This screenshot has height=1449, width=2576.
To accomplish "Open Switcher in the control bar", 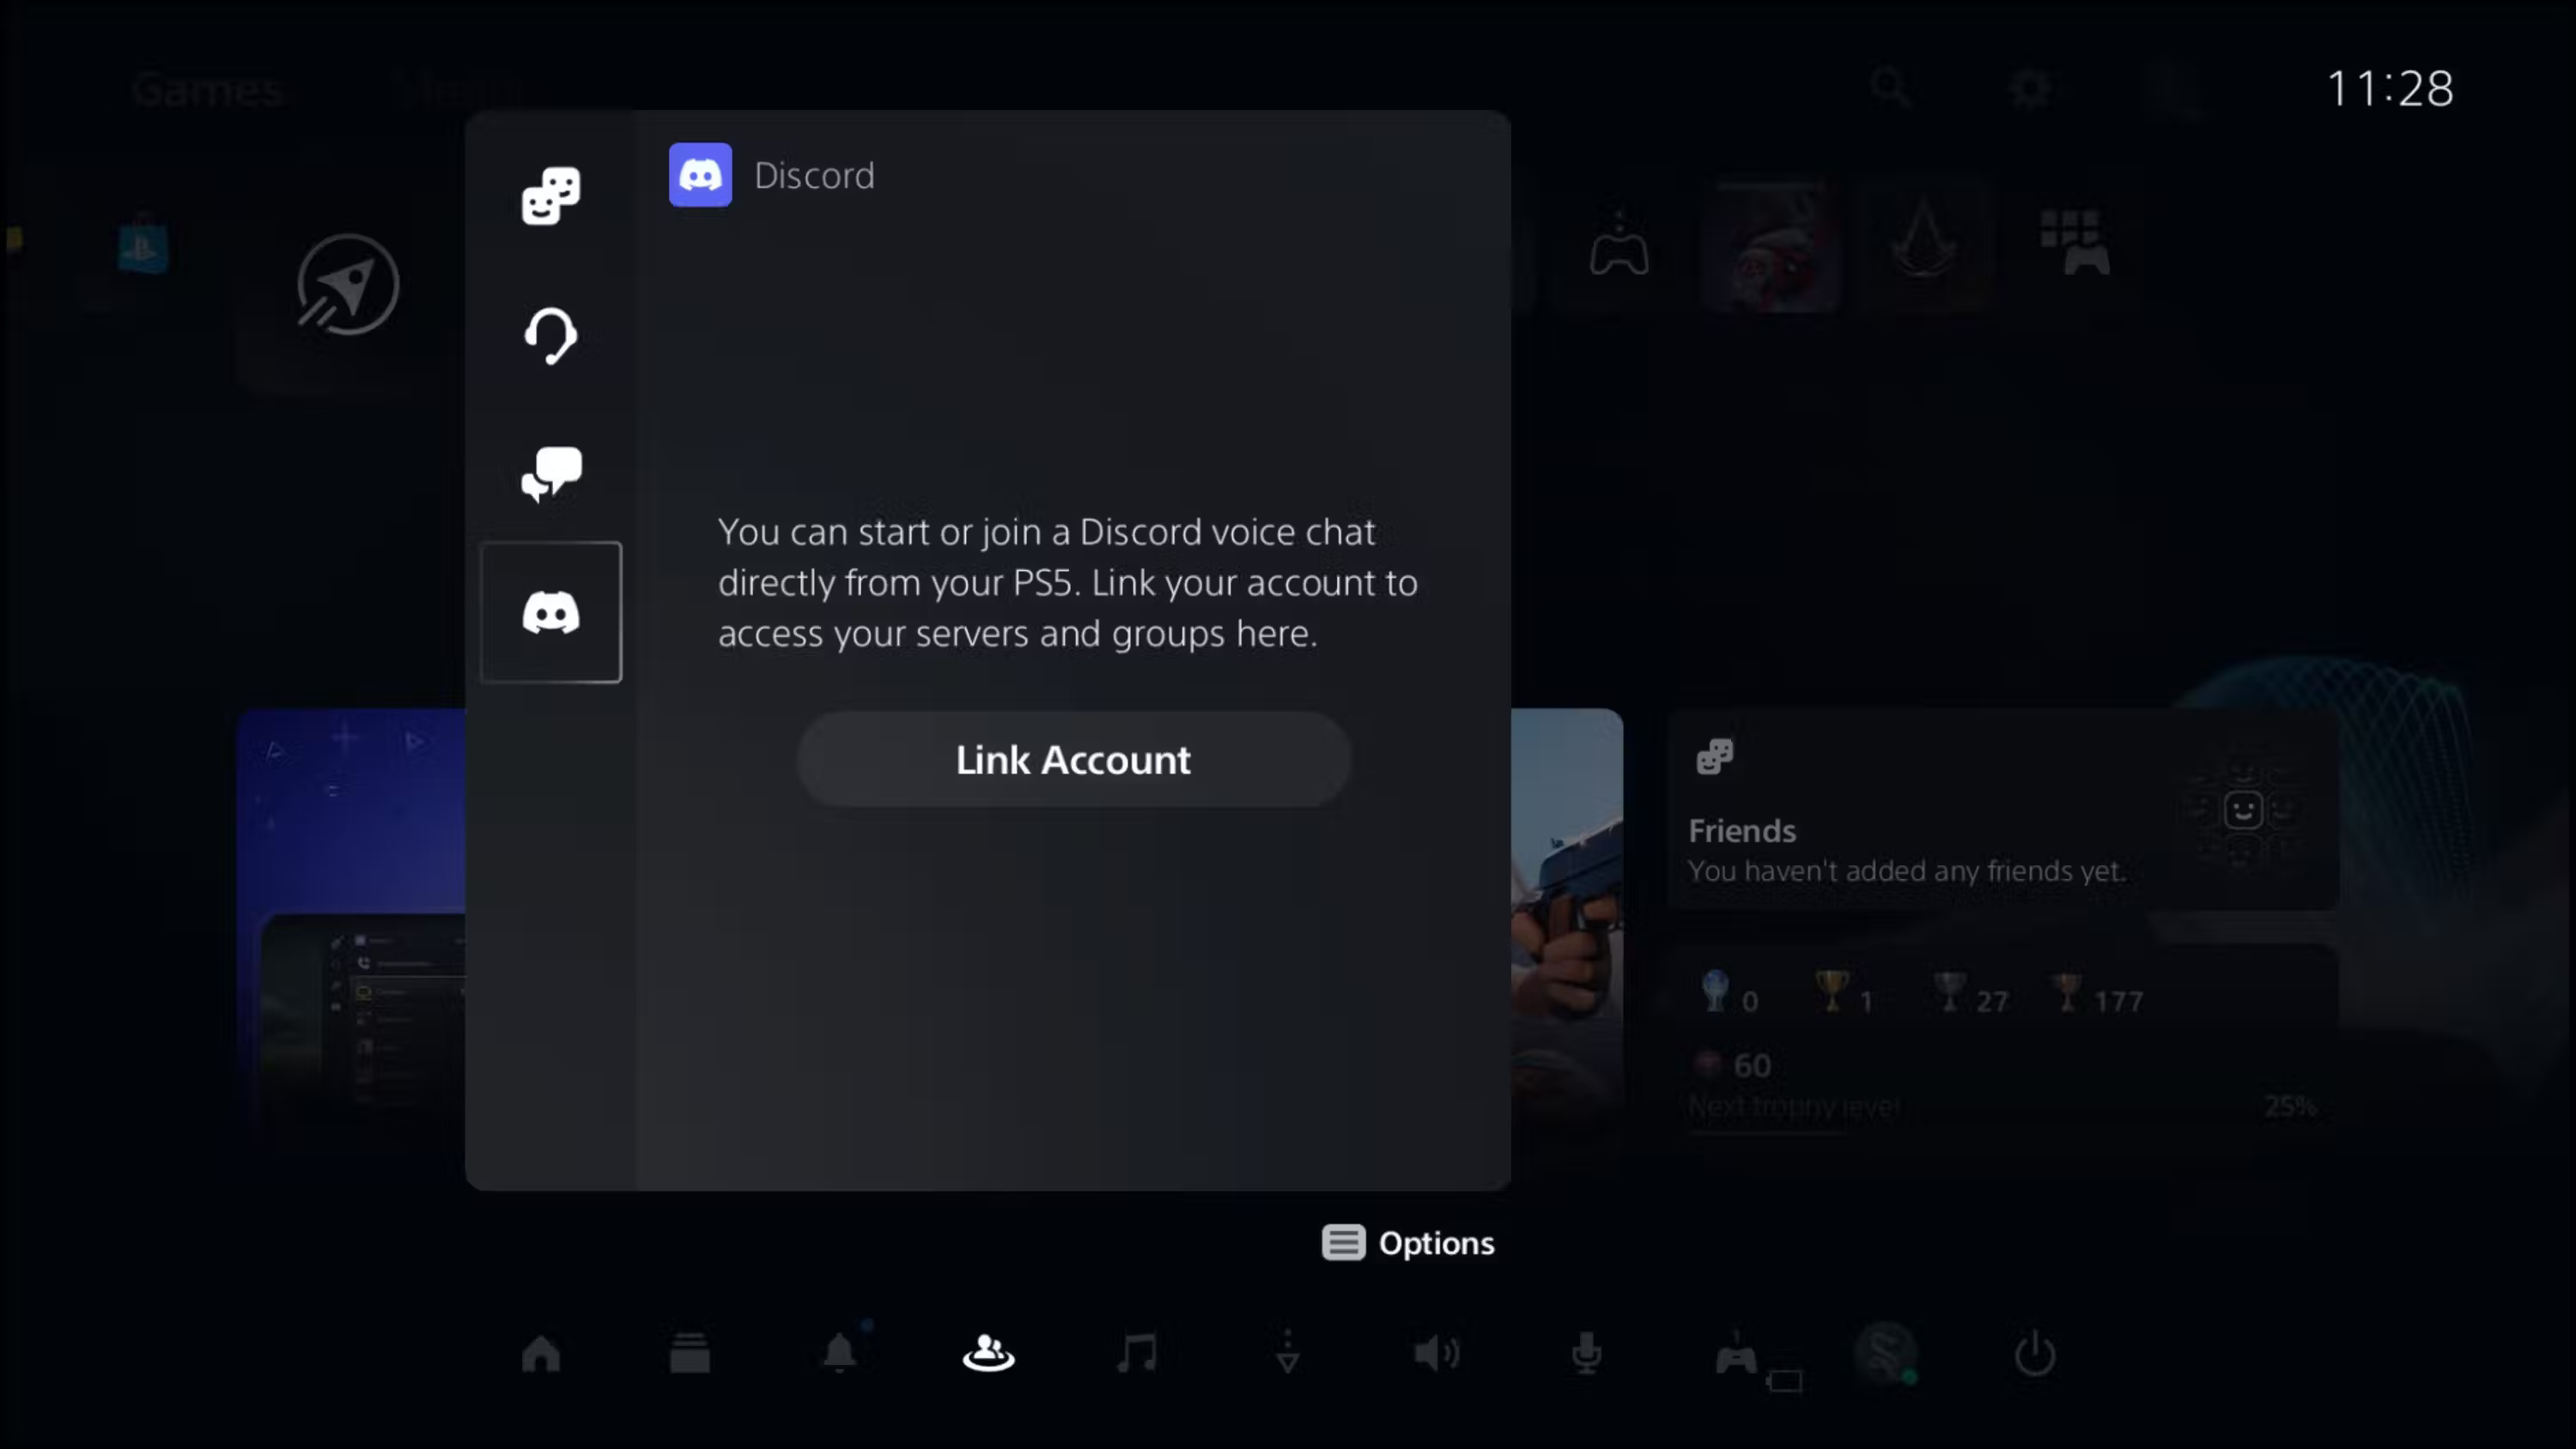I will (689, 1354).
